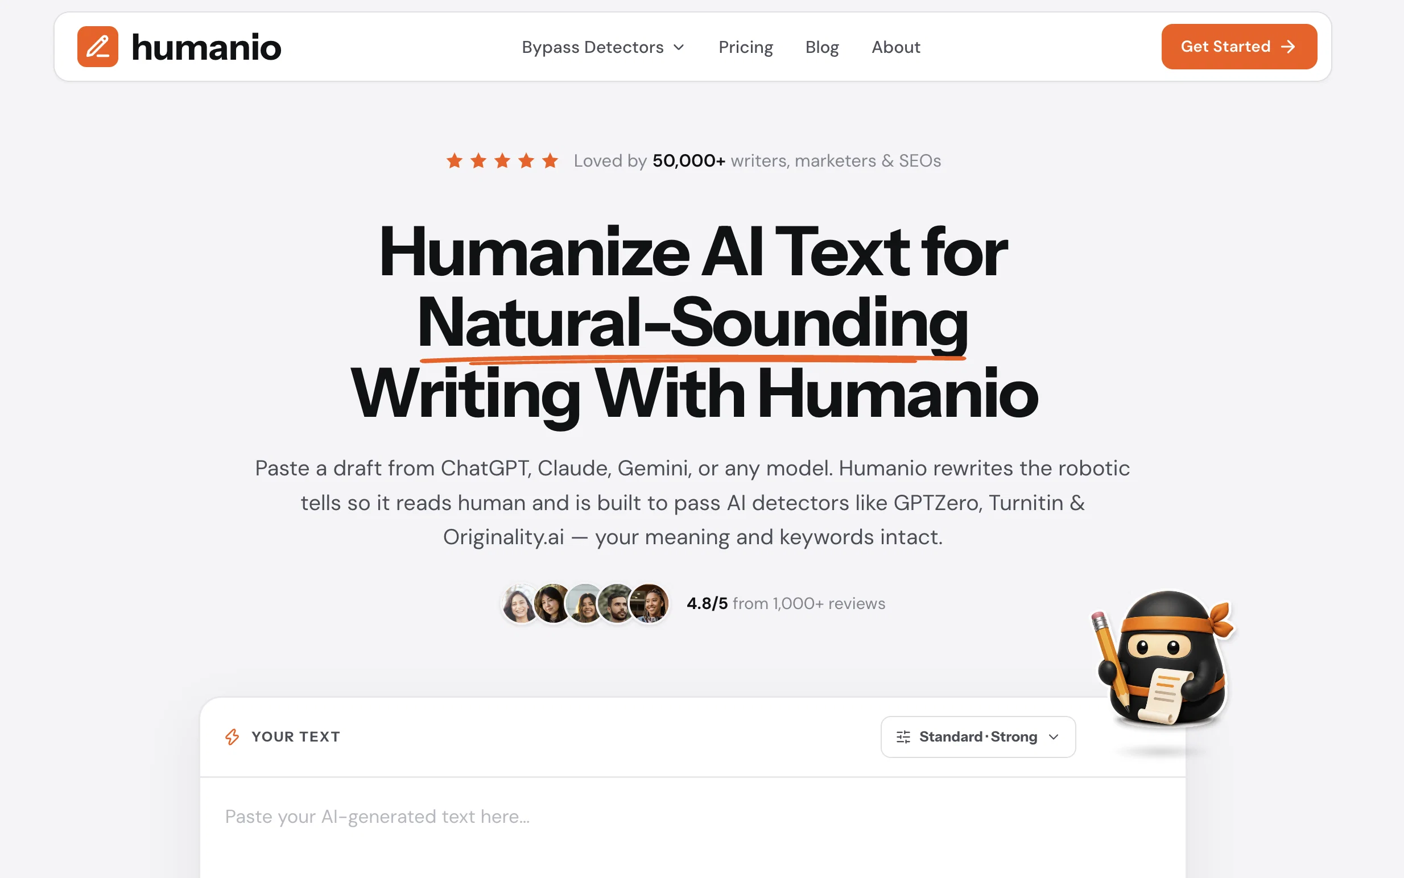The height and width of the screenshot is (878, 1404).
Task: Click the bearded man reviewer avatar
Action: 617,604
